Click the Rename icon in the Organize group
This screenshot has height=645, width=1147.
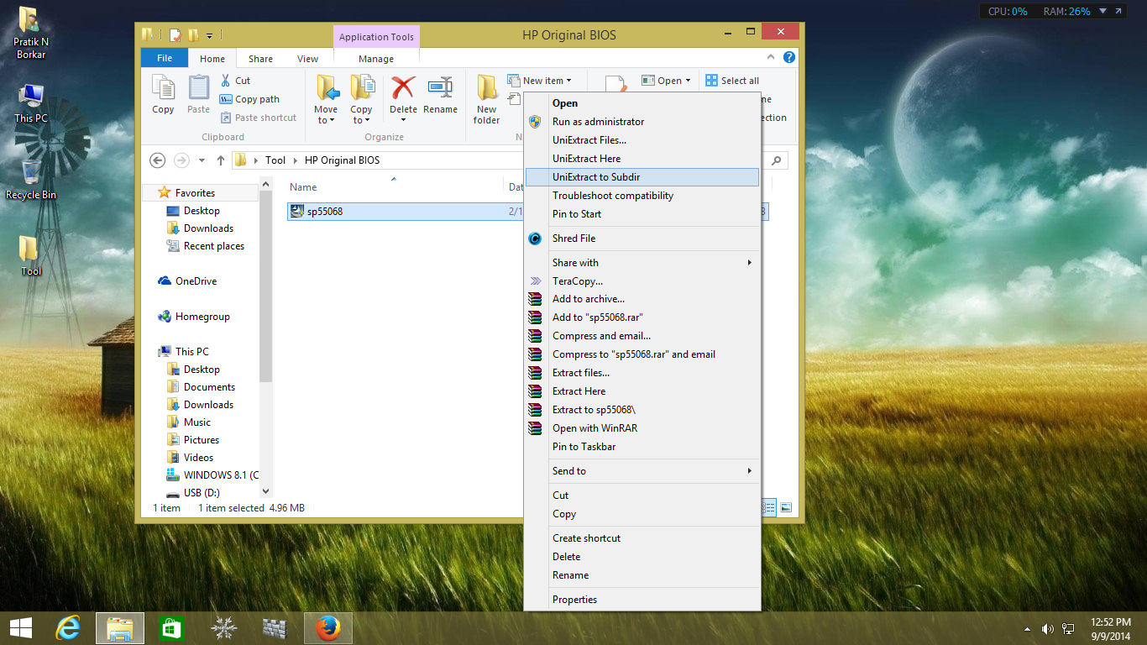click(440, 87)
